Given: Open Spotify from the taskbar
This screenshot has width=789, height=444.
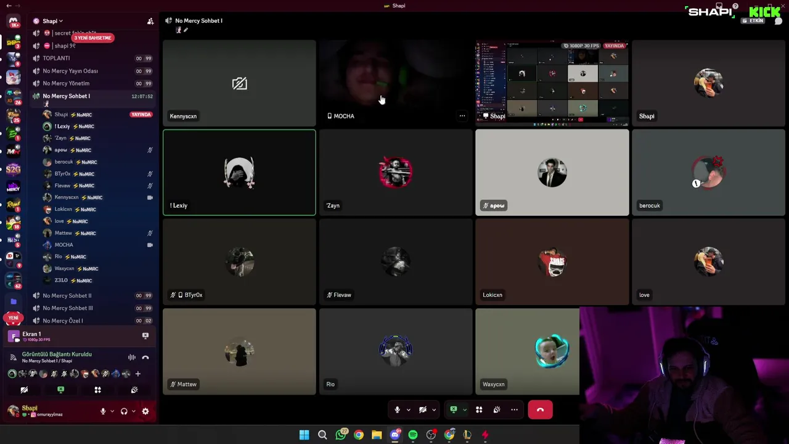Looking at the screenshot, I should pos(413,435).
